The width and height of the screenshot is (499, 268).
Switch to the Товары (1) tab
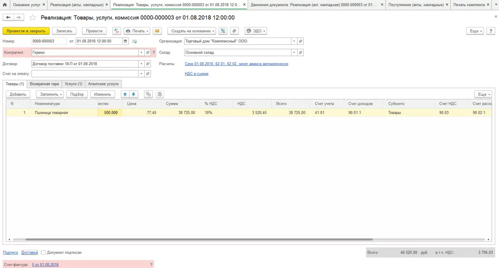point(15,84)
